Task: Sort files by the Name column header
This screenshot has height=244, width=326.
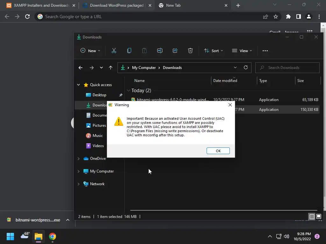Action: click(x=139, y=81)
